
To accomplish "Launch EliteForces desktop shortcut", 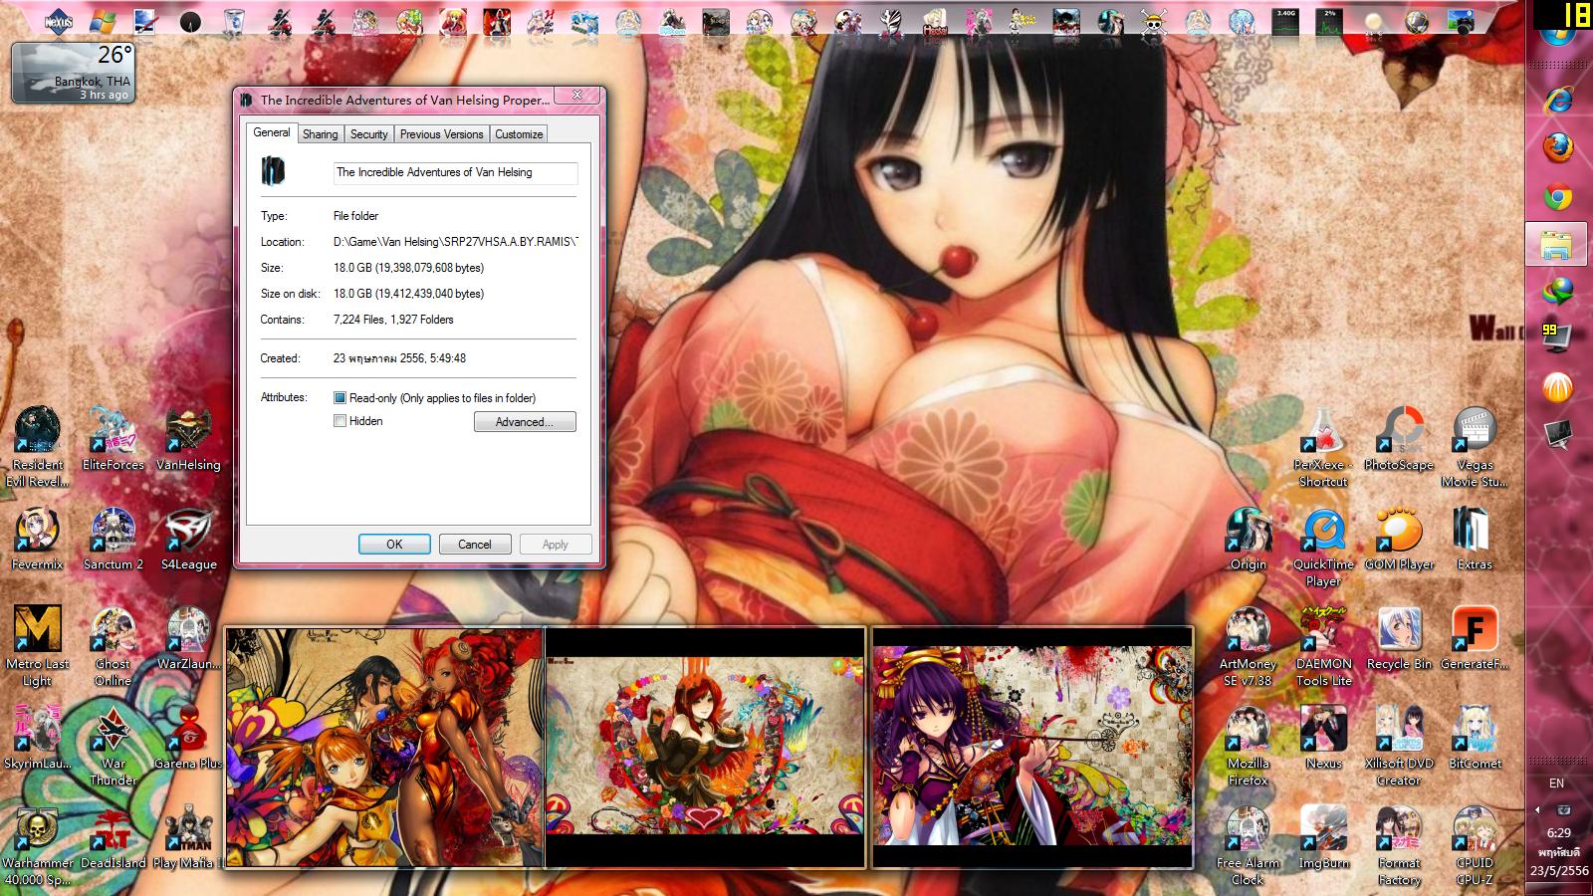I will [x=113, y=439].
